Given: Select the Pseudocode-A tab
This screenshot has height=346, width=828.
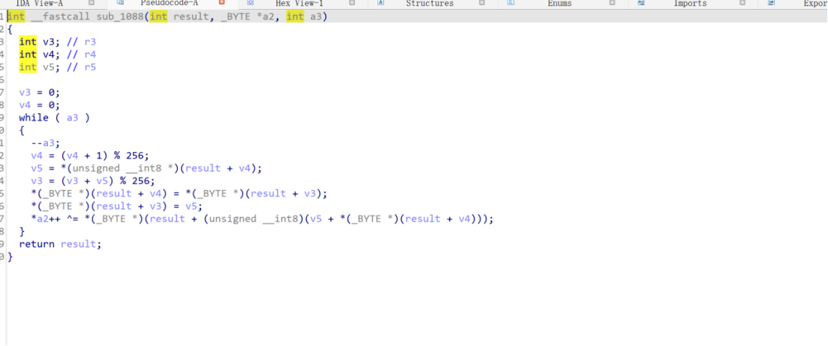Looking at the screenshot, I should click(169, 3).
